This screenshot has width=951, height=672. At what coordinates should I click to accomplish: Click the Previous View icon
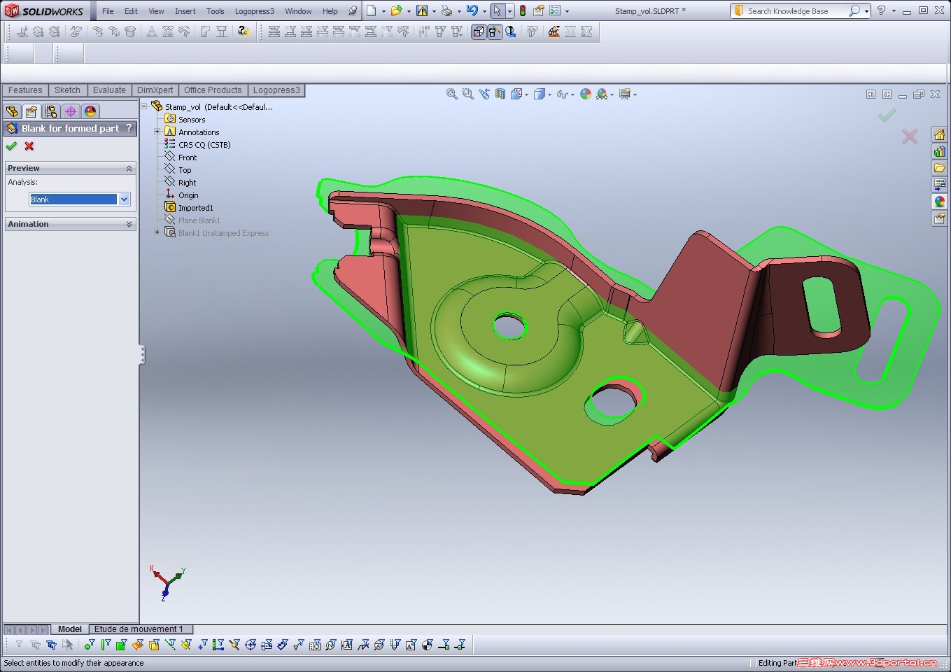point(484,94)
